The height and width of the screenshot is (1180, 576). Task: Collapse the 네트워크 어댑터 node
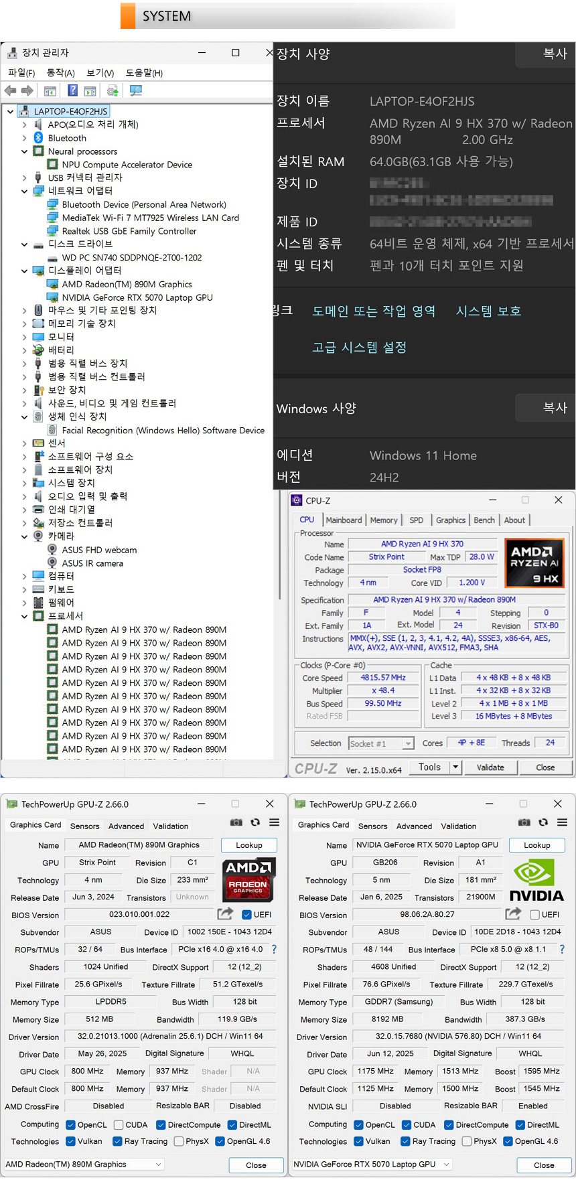pyautogui.click(x=25, y=191)
